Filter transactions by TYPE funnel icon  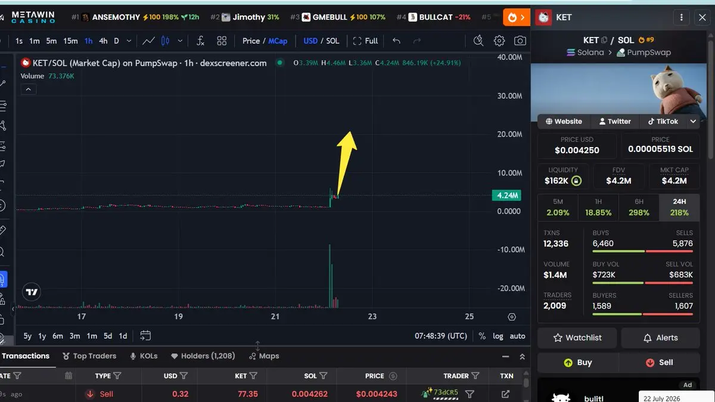[117, 376]
